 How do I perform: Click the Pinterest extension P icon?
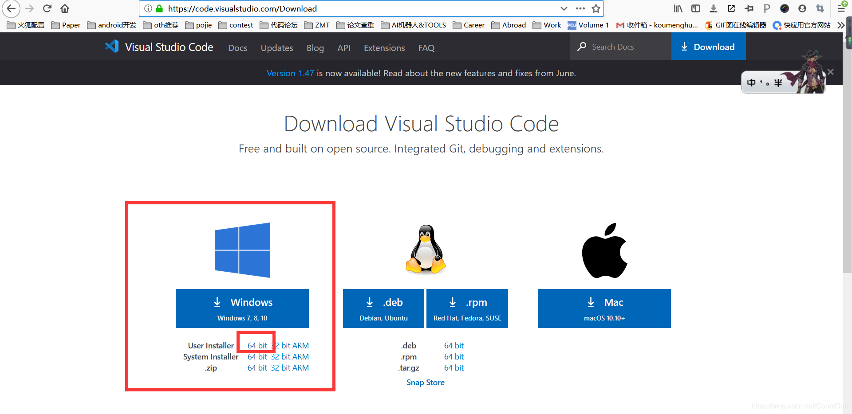pyautogui.click(x=767, y=8)
